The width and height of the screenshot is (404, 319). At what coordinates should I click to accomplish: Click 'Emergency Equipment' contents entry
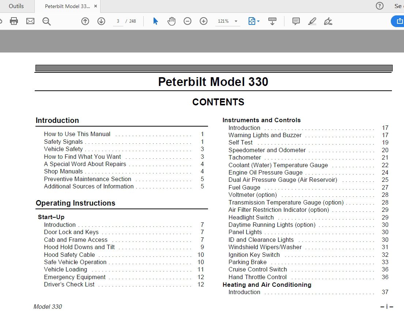[x=75, y=277]
